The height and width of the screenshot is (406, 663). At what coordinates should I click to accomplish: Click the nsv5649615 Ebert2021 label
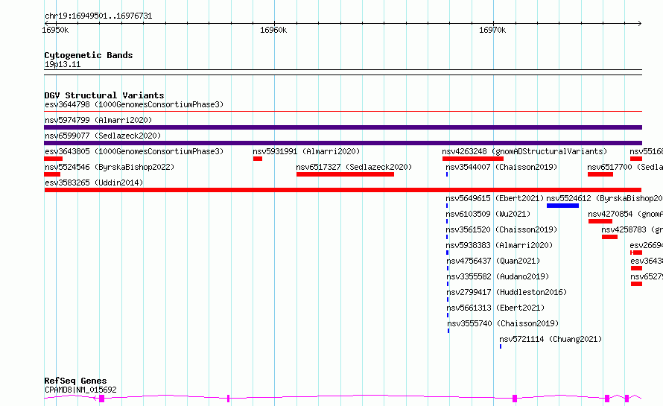[495, 198]
